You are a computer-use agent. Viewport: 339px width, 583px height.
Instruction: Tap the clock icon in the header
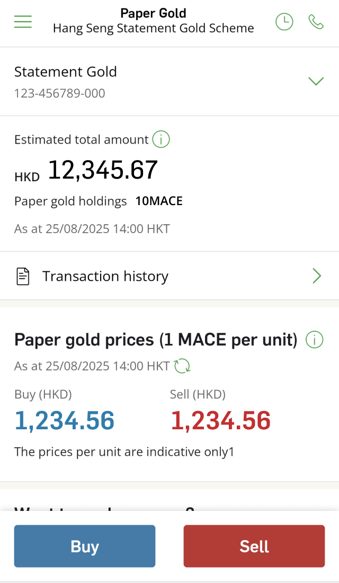[x=284, y=22]
